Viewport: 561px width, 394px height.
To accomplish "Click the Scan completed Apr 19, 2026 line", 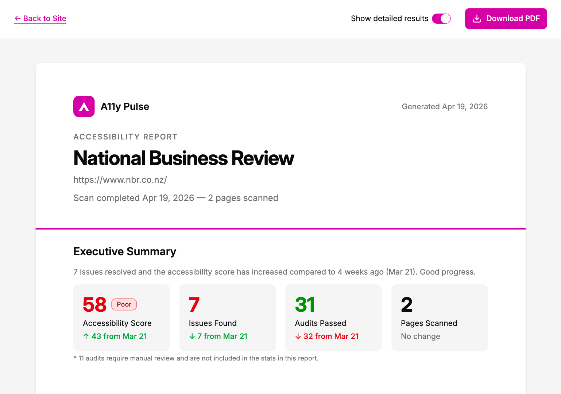I will [x=176, y=198].
